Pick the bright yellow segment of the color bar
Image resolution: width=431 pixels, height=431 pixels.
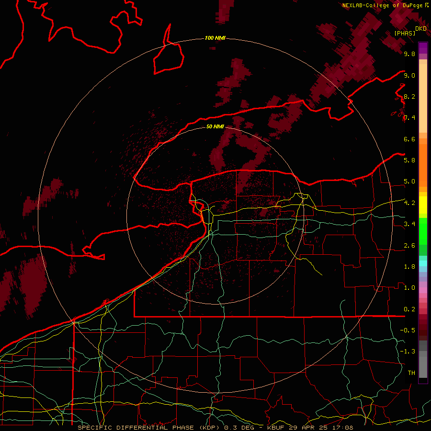click(x=423, y=205)
